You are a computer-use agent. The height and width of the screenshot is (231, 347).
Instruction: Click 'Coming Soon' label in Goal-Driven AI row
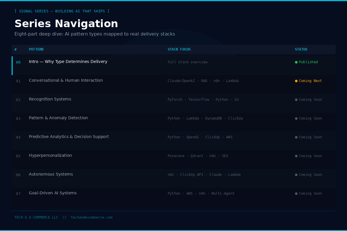(x=310, y=193)
